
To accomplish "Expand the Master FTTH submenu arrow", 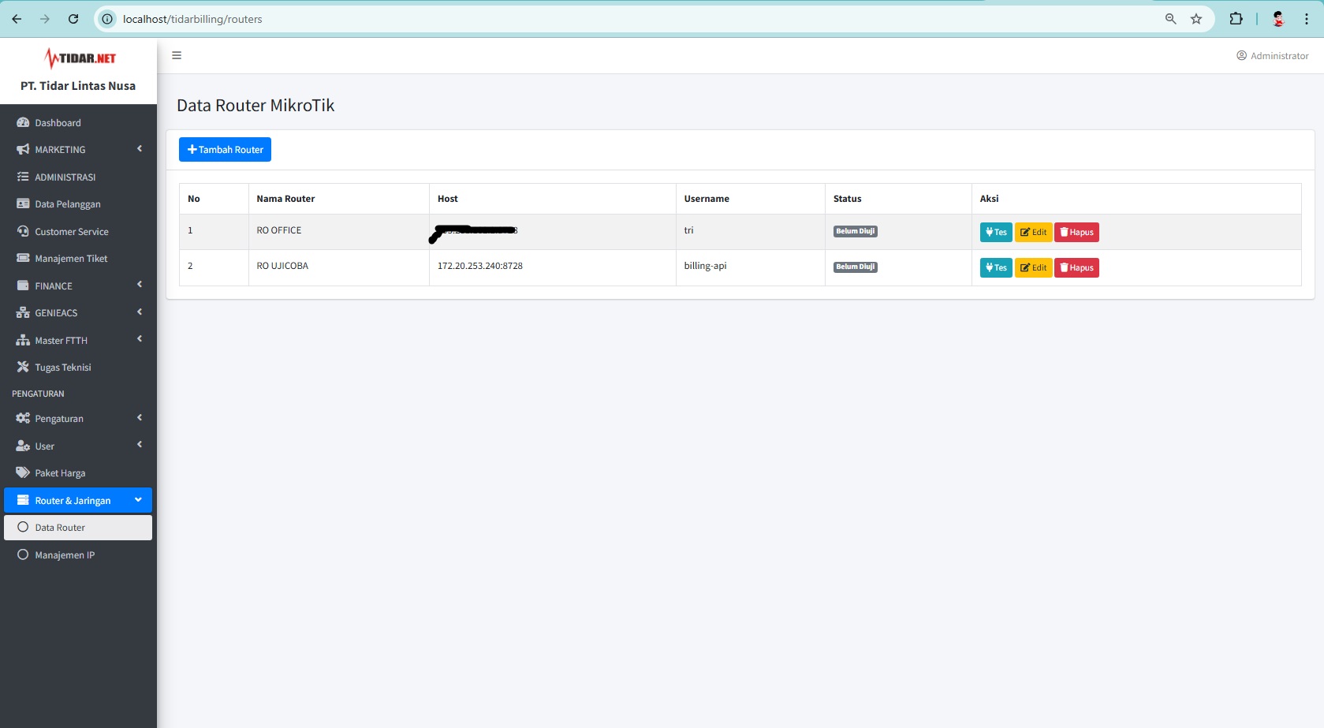I will [140, 339].
